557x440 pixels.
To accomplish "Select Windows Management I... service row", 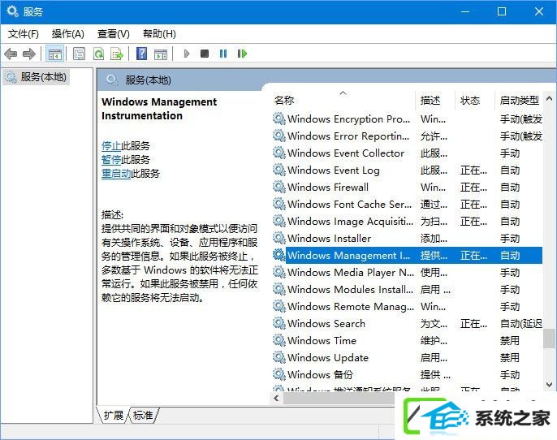I will coord(407,255).
